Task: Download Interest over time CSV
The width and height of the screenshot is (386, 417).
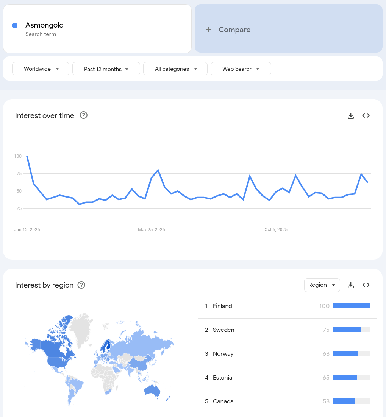Action: pyautogui.click(x=351, y=116)
